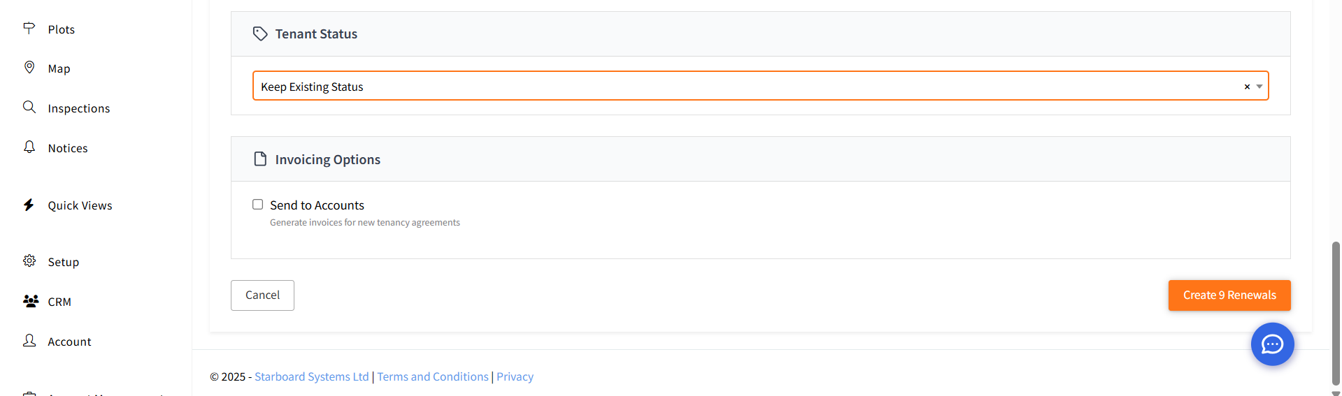The image size is (1342, 396).
Task: Click the Create 9 Renewals button
Action: pos(1229,295)
